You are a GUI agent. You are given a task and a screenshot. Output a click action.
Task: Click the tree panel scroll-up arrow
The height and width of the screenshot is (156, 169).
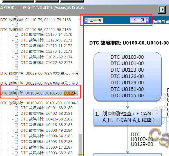point(80,19)
